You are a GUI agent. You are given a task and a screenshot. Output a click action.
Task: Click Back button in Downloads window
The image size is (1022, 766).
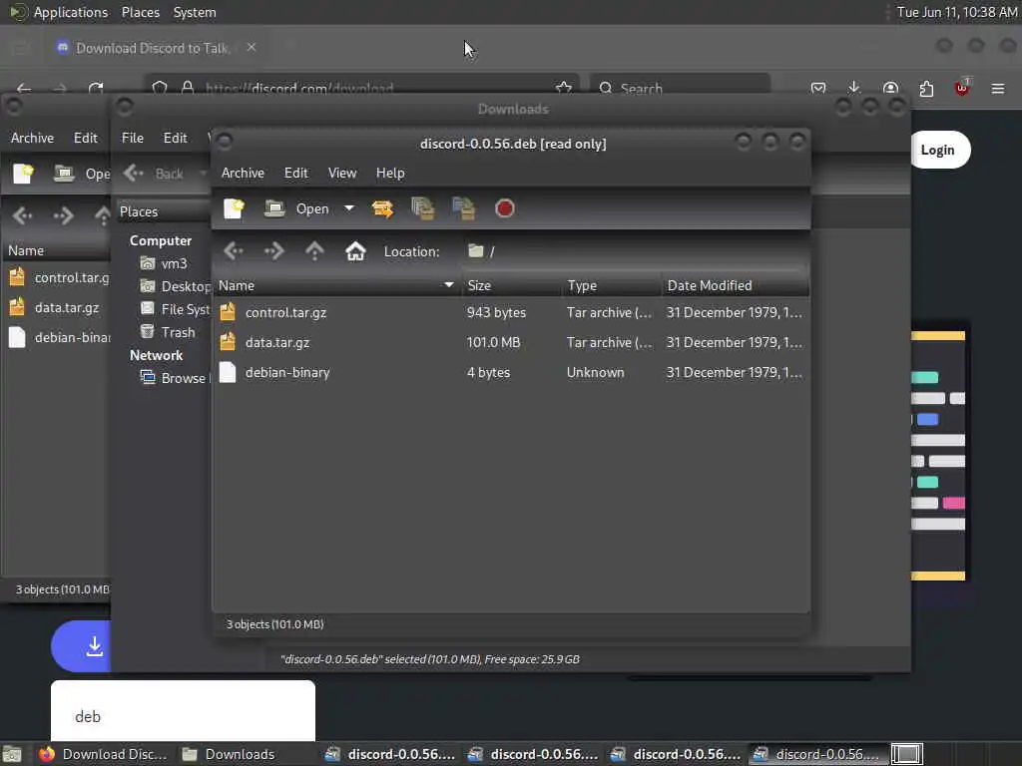point(155,174)
